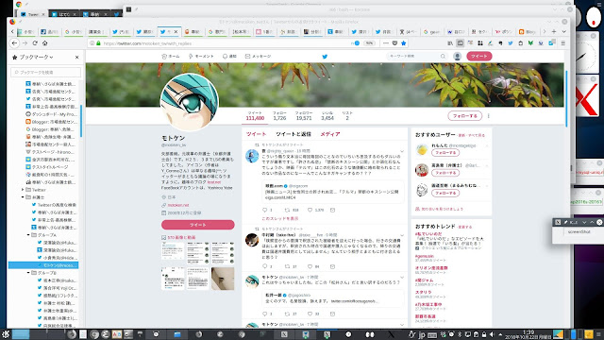The image size is (604, 340).
Task: Star the page with the bookmark icon
Action: (404, 43)
